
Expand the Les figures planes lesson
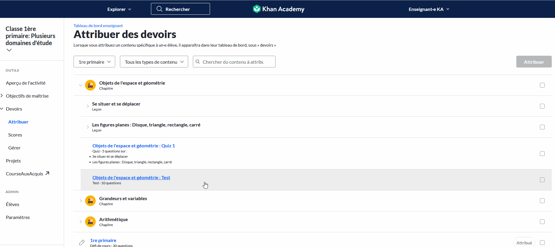[x=88, y=127]
